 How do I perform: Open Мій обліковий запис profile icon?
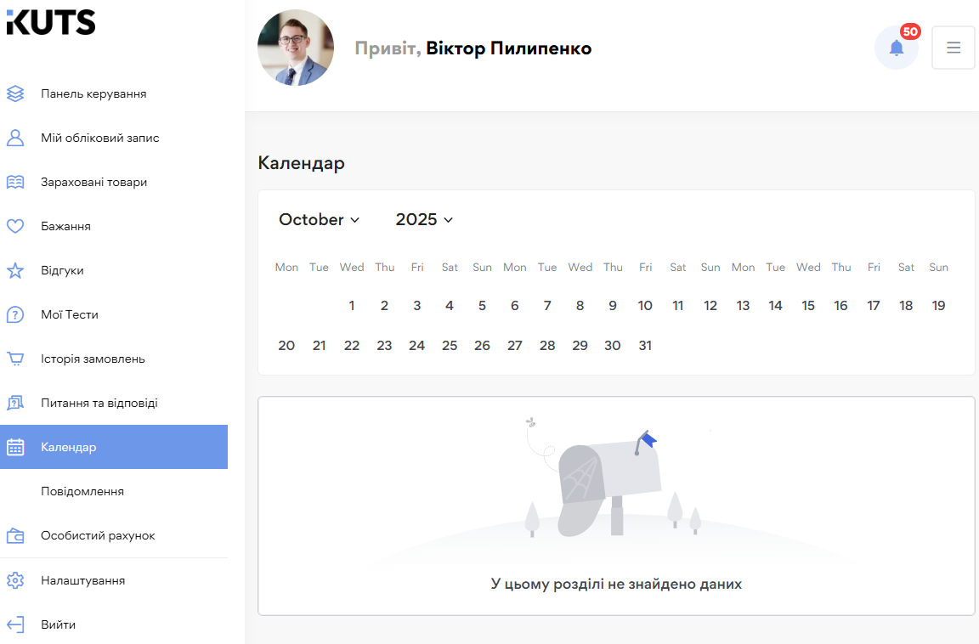tap(15, 138)
